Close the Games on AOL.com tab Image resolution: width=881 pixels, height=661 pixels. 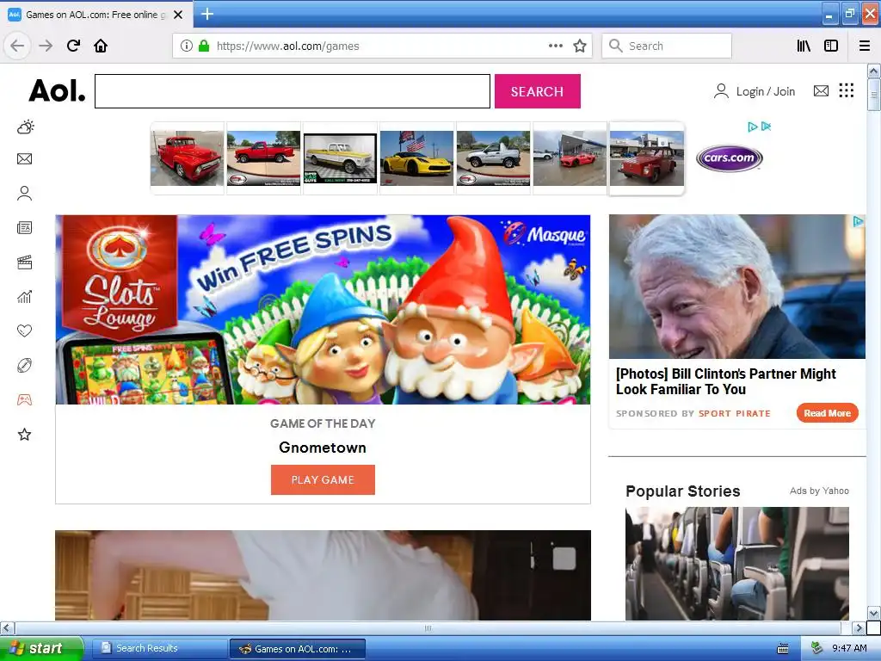[178, 15]
